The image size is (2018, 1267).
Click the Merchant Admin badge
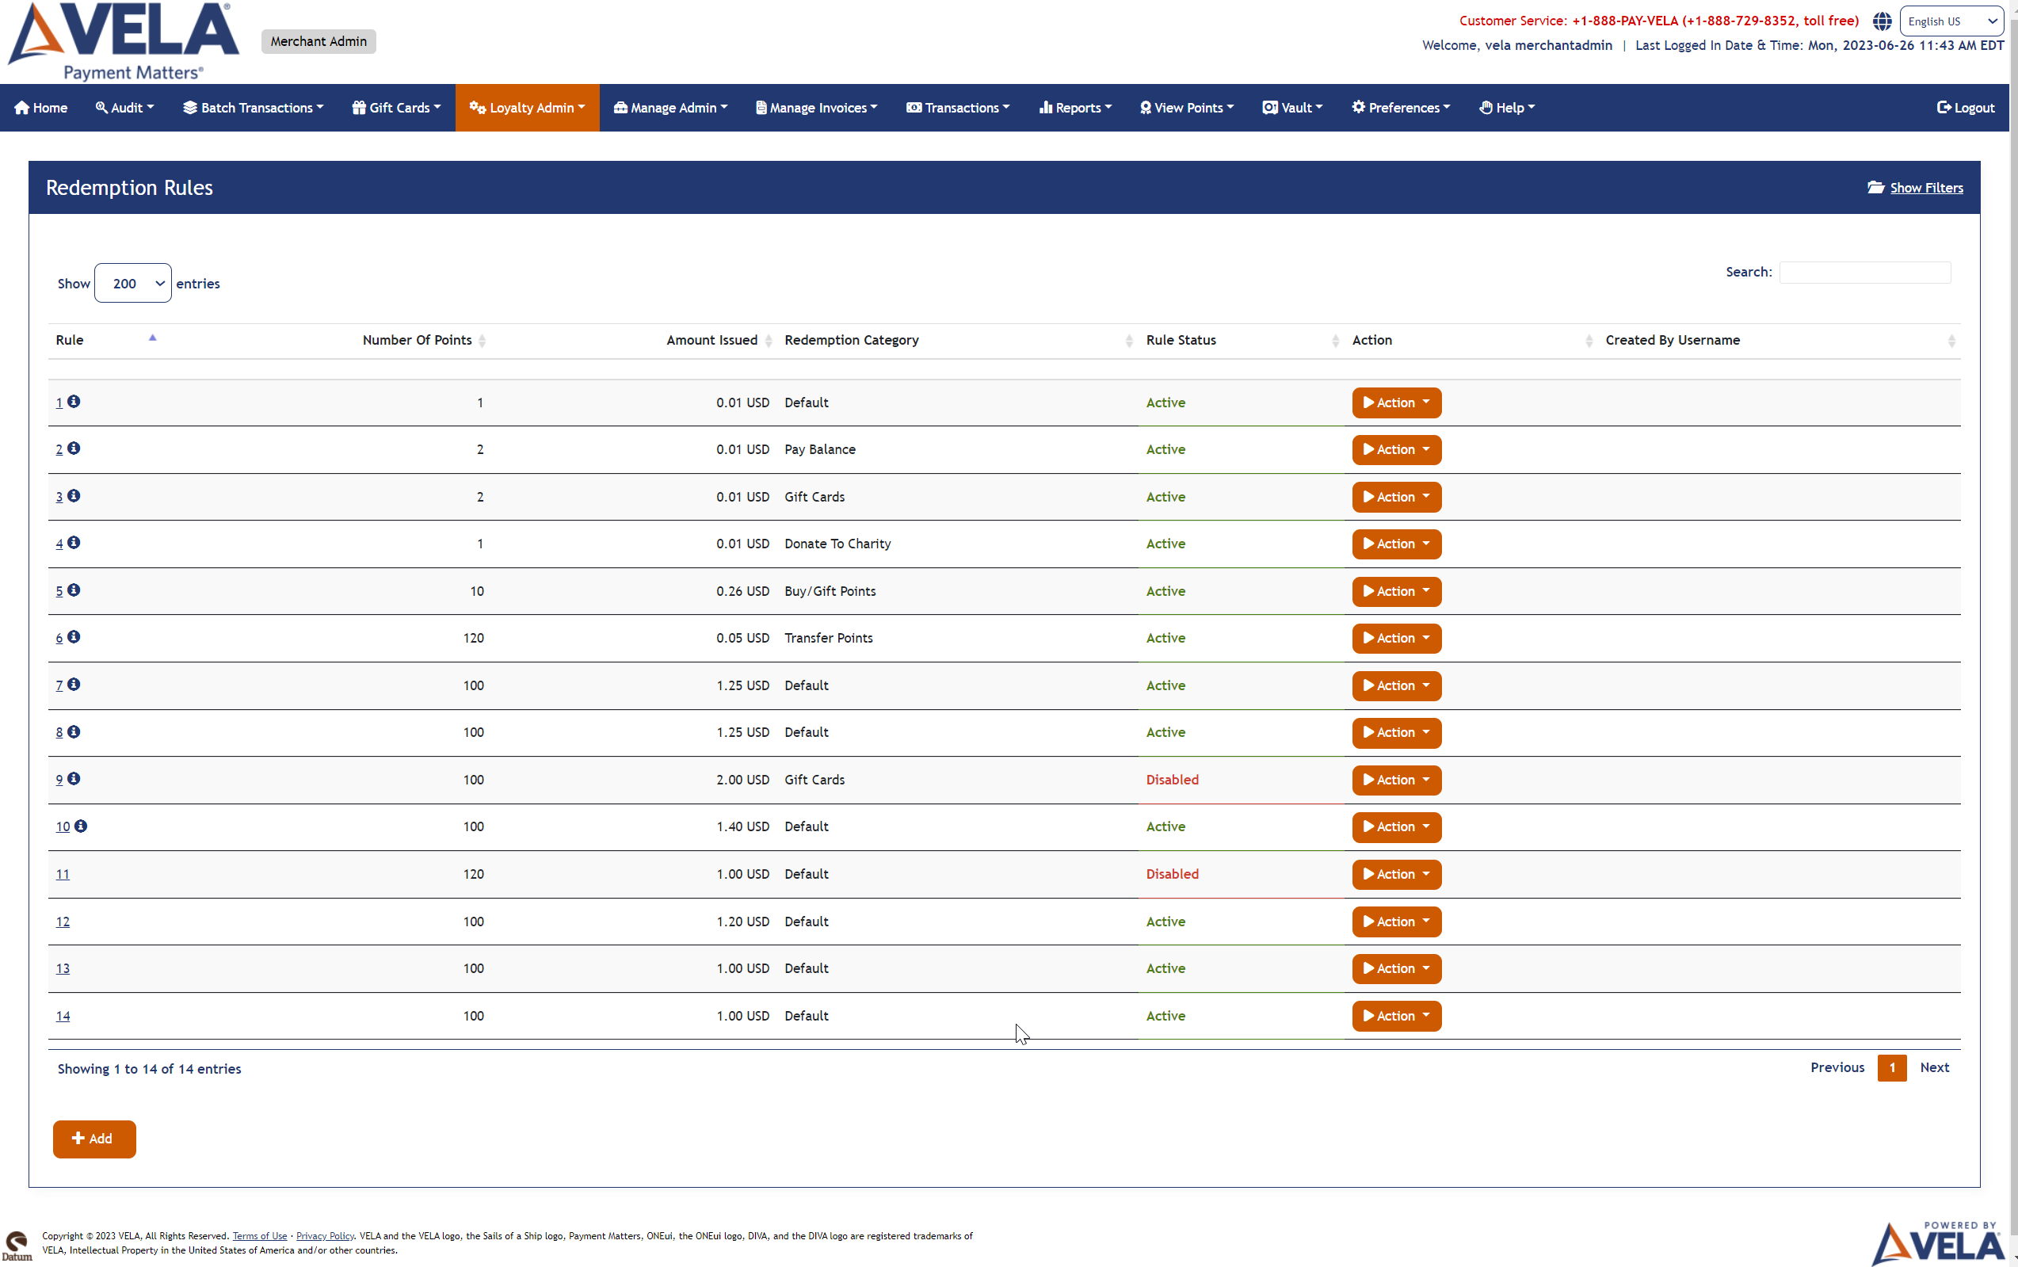click(x=319, y=41)
